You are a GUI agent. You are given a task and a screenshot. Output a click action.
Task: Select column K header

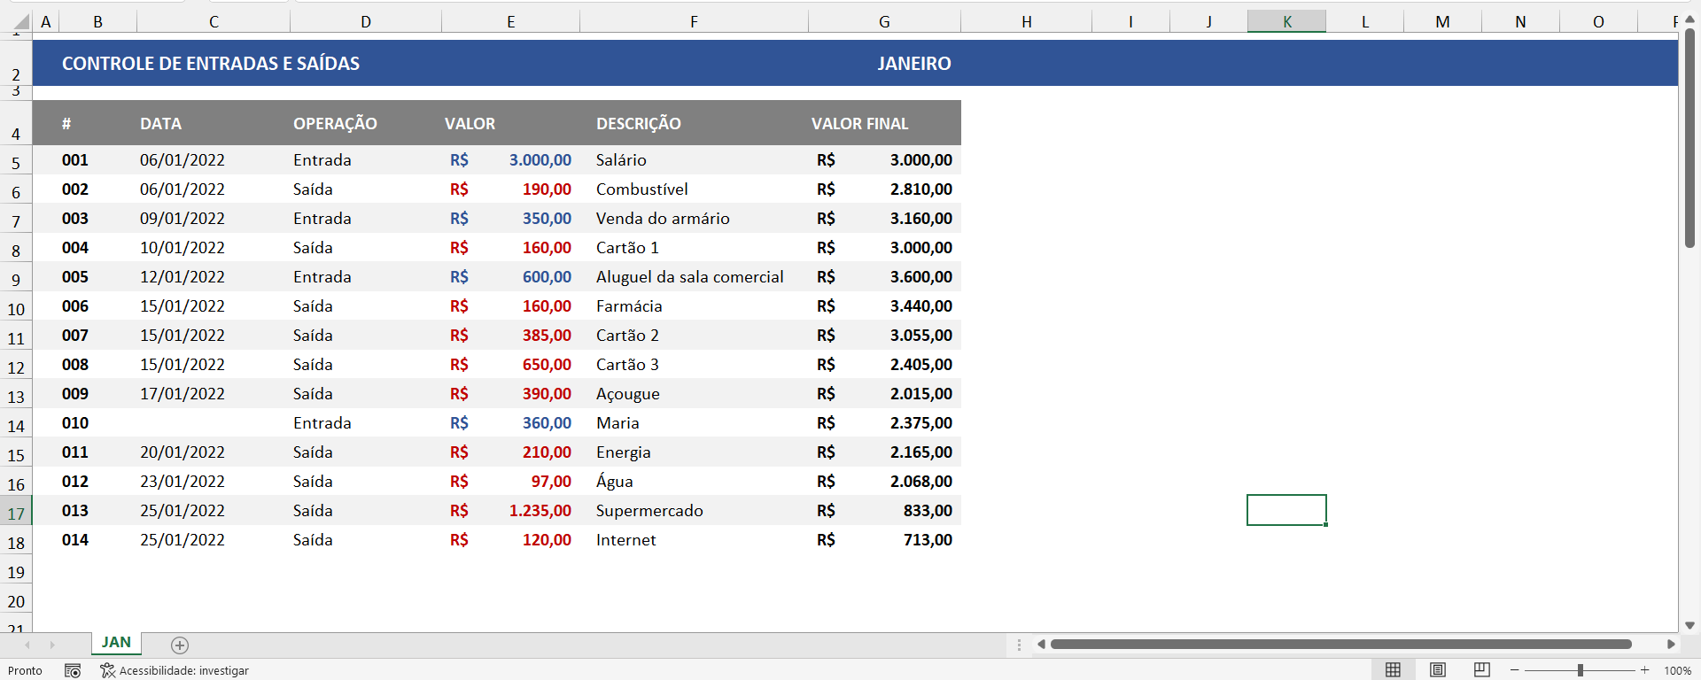1287,21
